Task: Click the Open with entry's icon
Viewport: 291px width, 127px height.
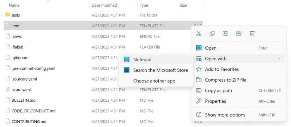Action: coord(199,59)
